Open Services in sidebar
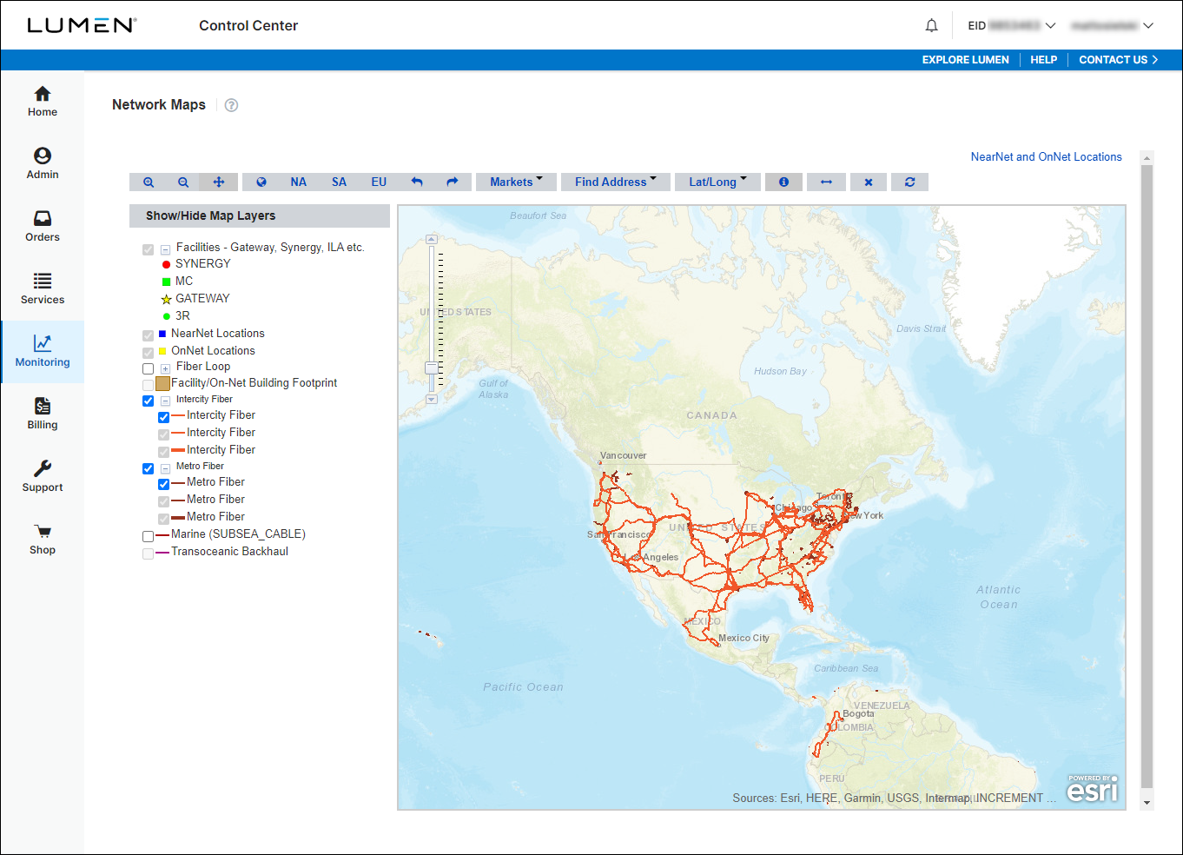The image size is (1183, 855). click(x=43, y=289)
